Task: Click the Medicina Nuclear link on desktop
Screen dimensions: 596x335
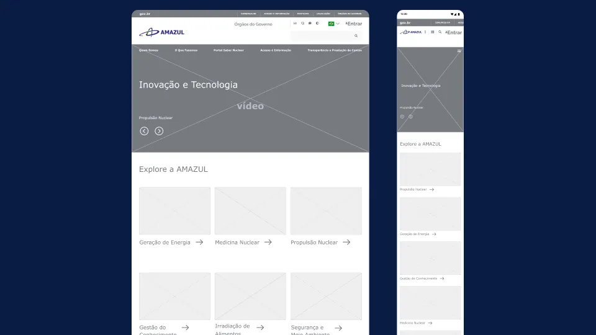Action: (237, 243)
